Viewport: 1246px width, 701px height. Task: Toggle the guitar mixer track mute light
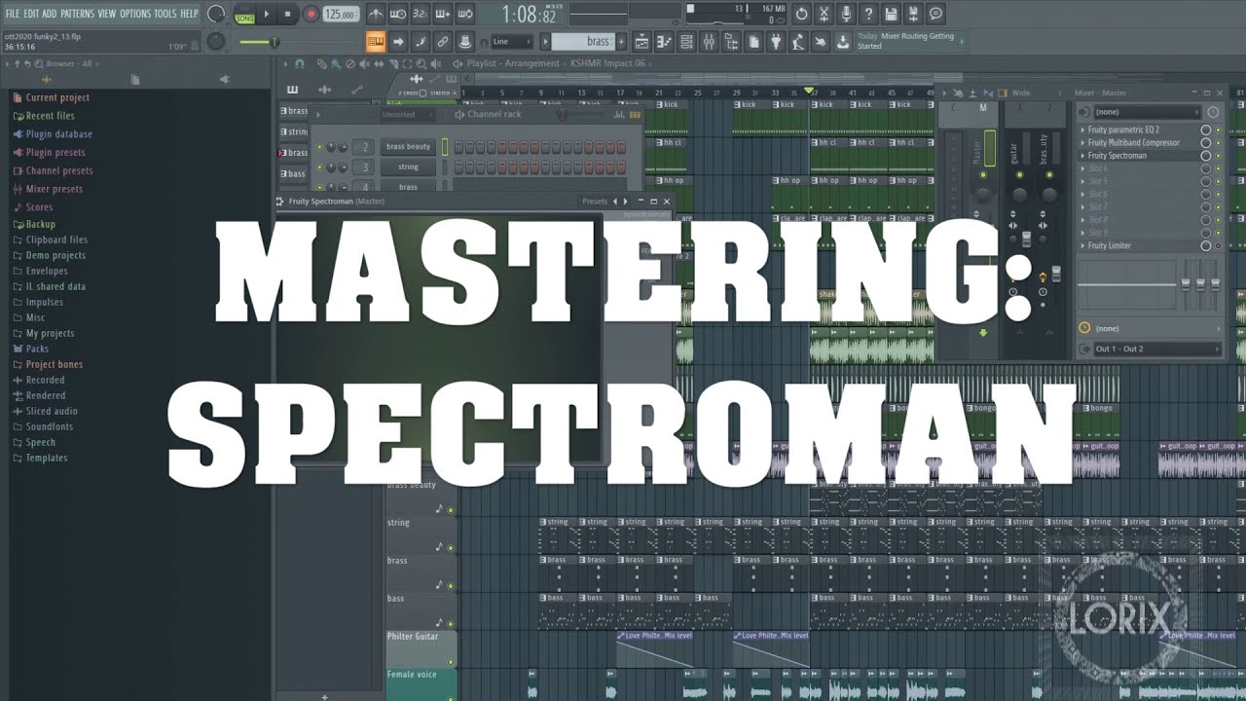tap(1018, 176)
